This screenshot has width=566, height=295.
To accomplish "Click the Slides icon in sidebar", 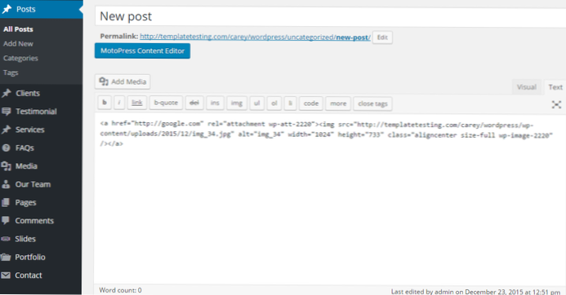I will coord(6,239).
